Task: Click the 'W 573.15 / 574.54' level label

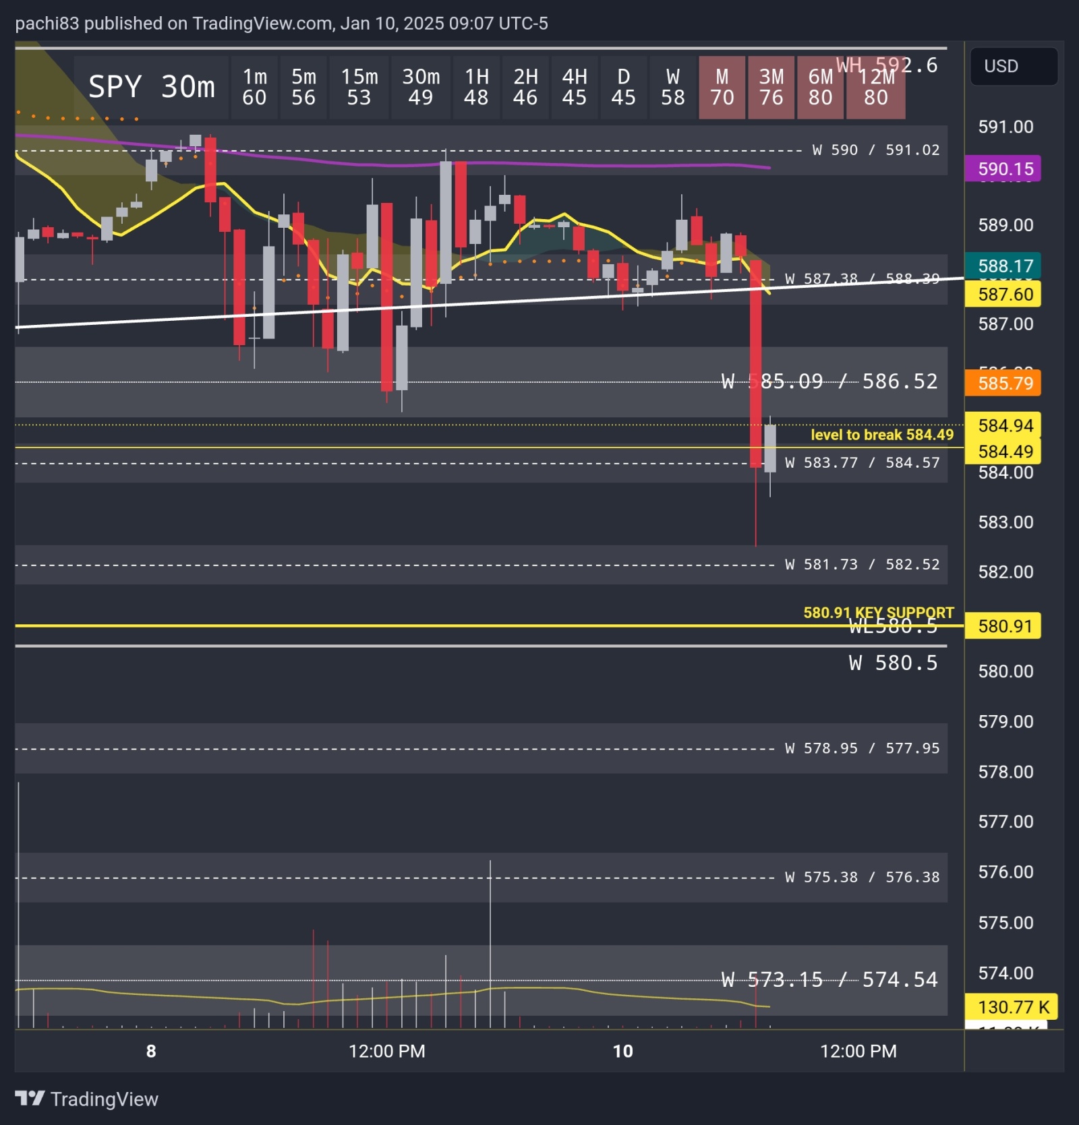Action: (x=829, y=979)
